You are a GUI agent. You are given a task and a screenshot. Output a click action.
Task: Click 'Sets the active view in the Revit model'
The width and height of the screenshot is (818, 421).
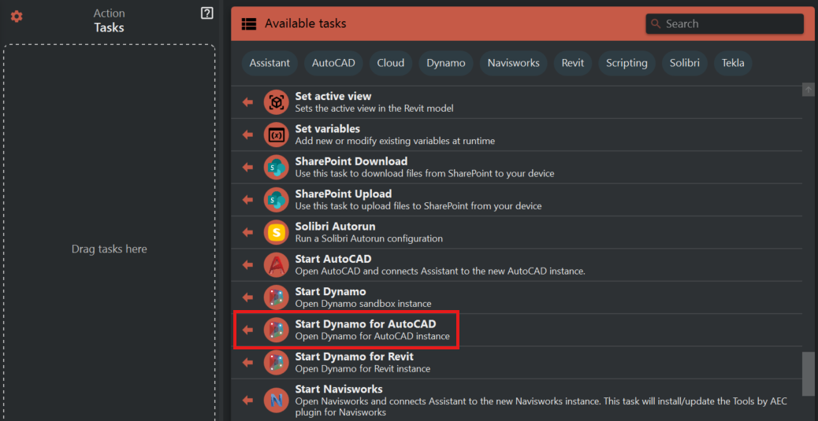tap(374, 109)
